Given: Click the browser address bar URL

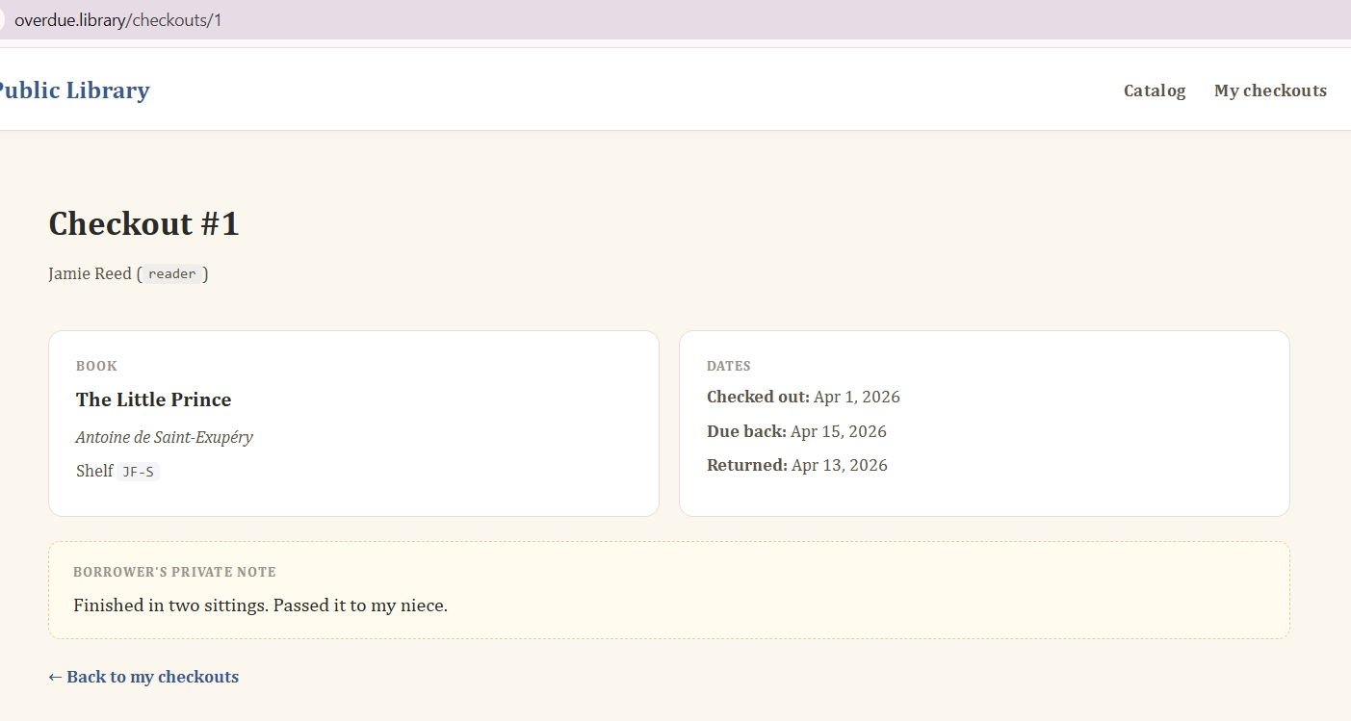Looking at the screenshot, I should click(x=117, y=19).
